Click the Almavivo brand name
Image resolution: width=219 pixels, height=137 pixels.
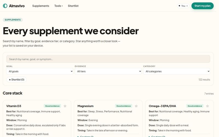click(17, 6)
